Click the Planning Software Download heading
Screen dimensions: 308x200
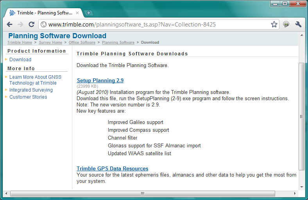pyautogui.click(x=57, y=36)
